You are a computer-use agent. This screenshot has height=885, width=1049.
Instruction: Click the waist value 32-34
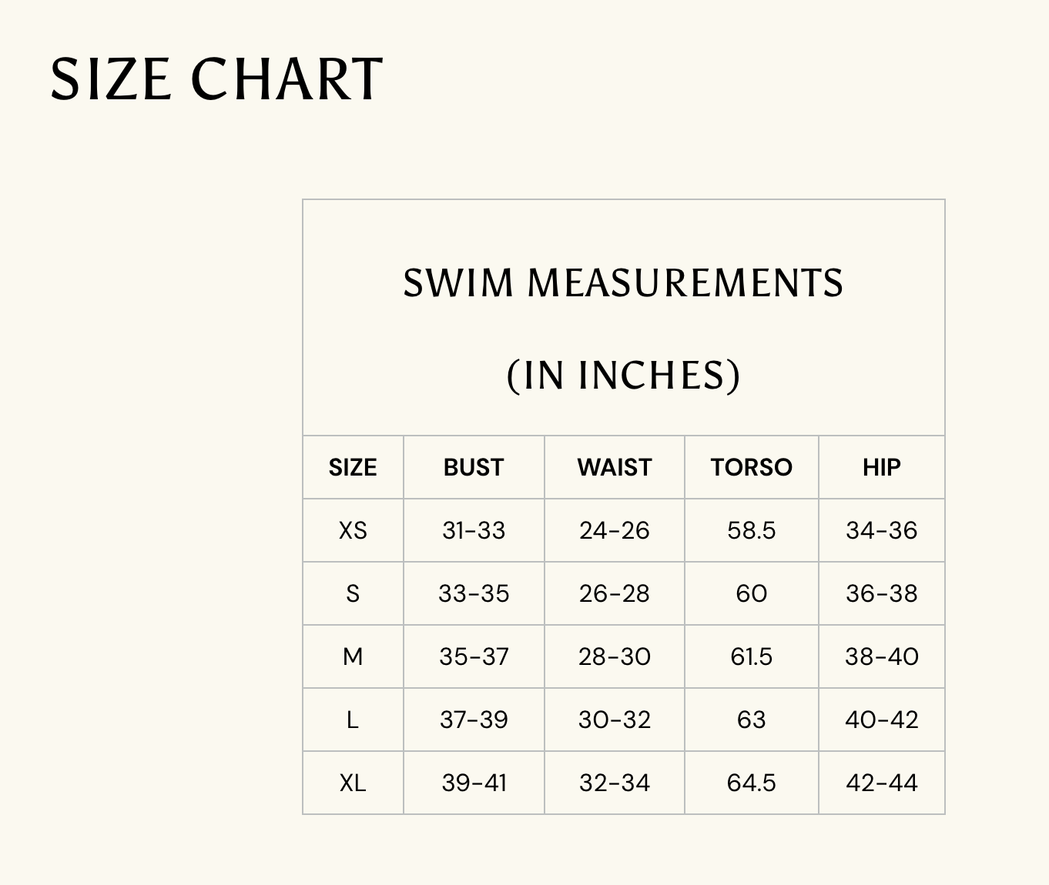pos(615,783)
